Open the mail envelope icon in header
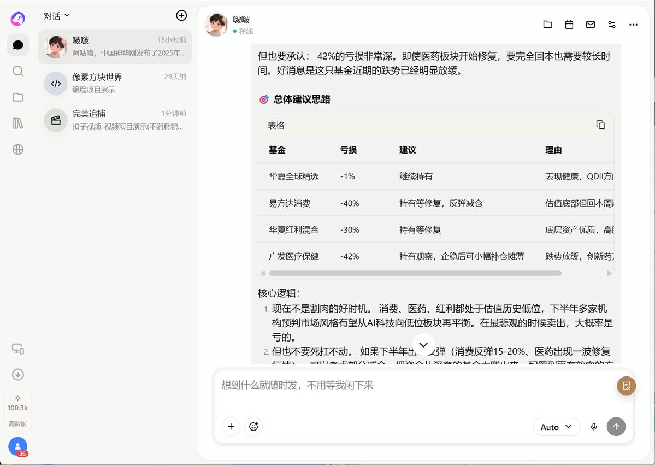655x465 pixels. [590, 25]
